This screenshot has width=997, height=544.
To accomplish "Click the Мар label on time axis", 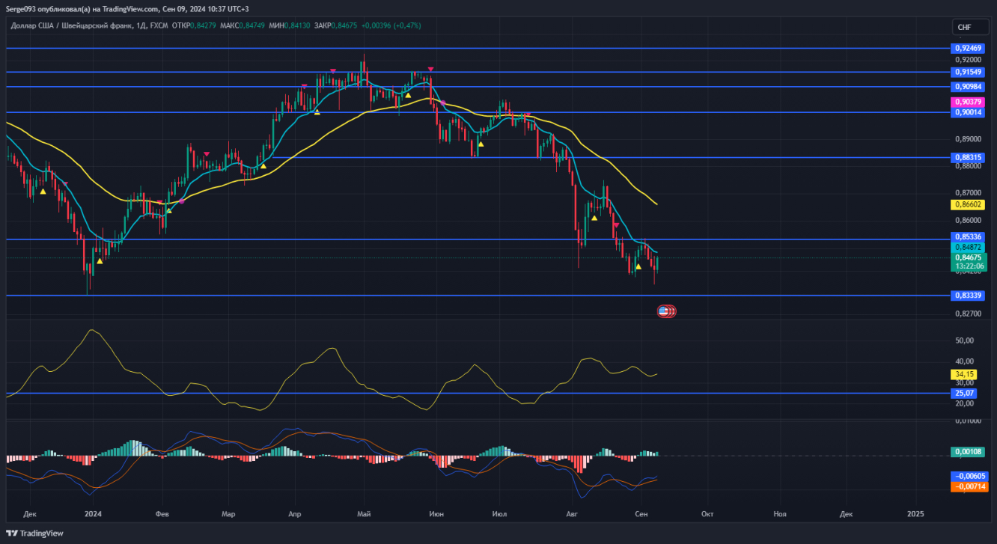I will pyautogui.click(x=229, y=514).
